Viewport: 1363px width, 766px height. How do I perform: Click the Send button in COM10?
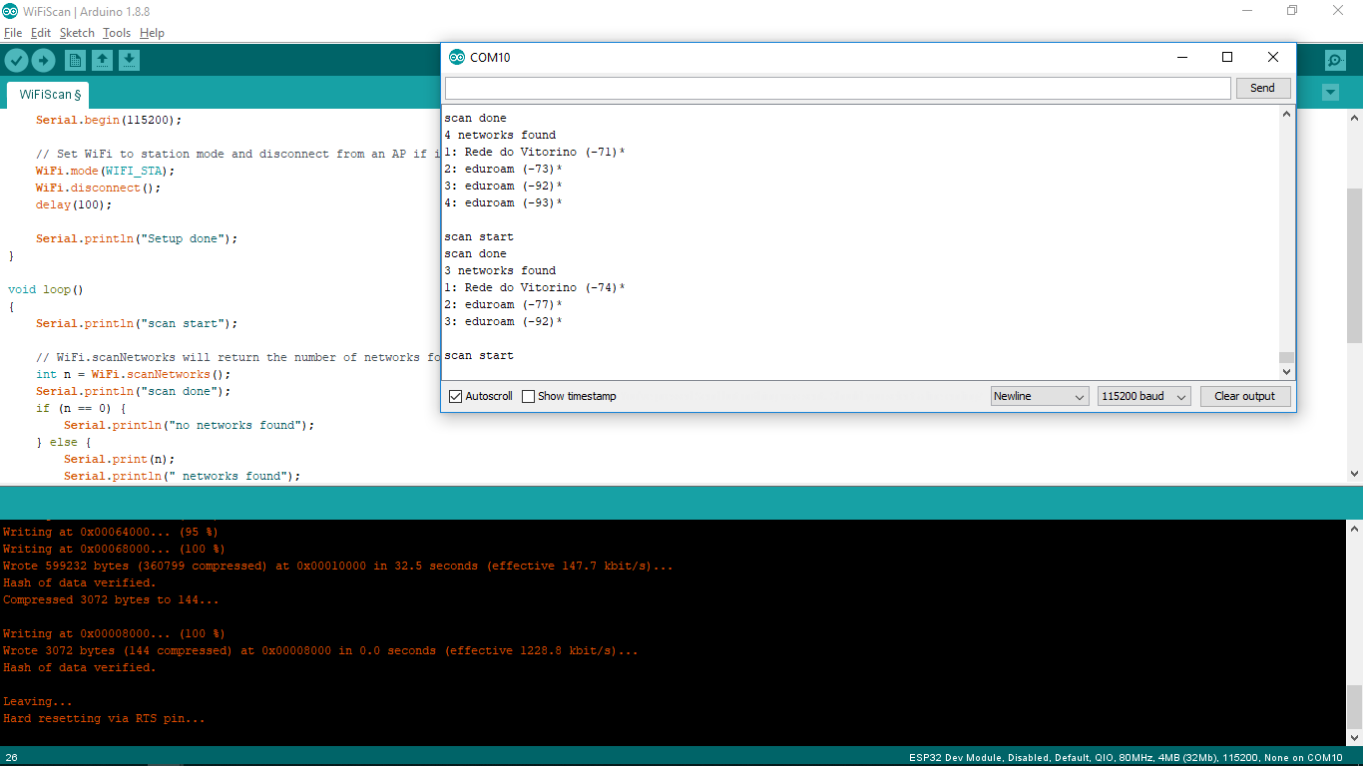click(x=1262, y=88)
